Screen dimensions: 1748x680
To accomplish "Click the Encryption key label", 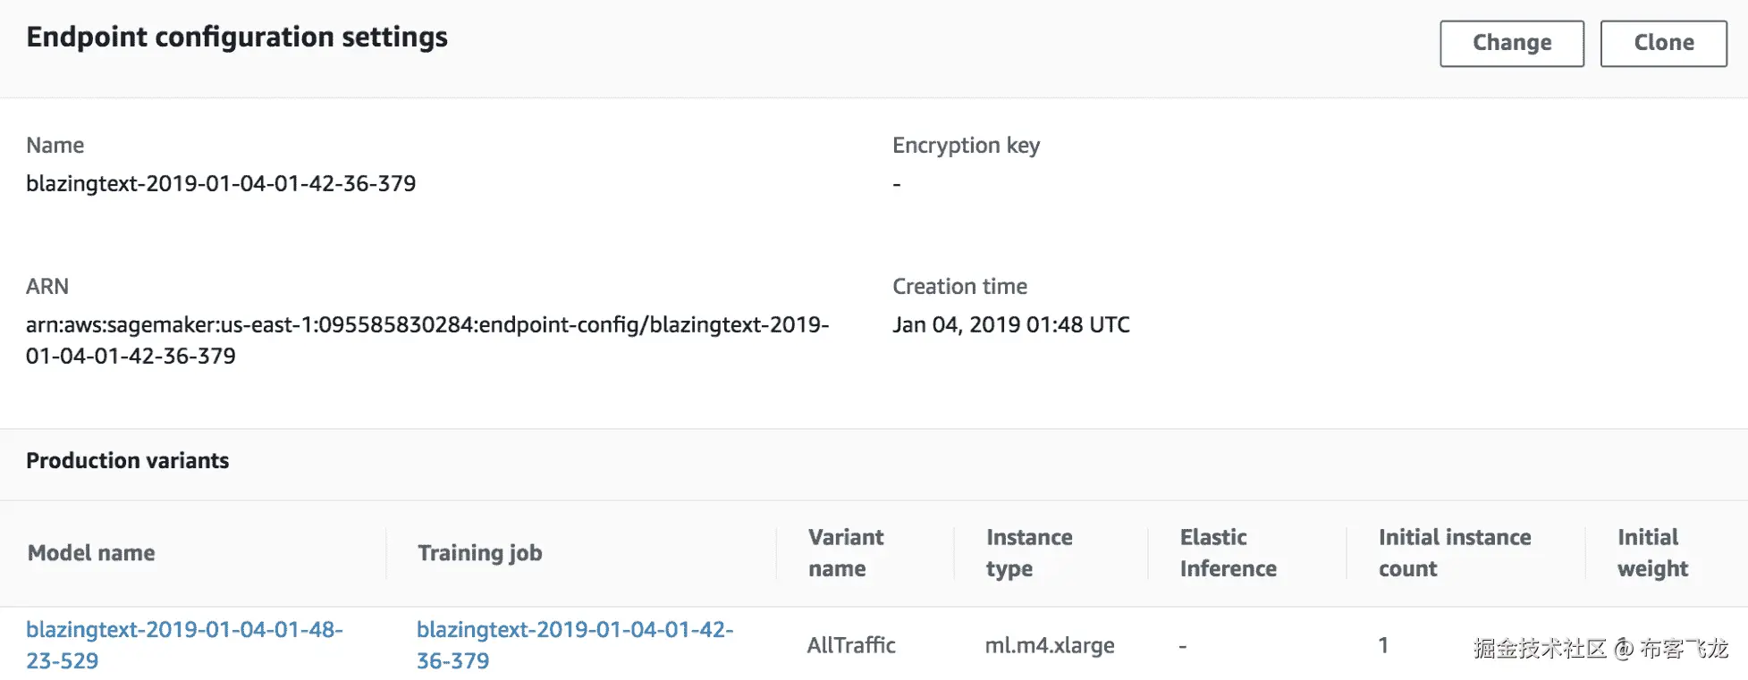I will (966, 145).
